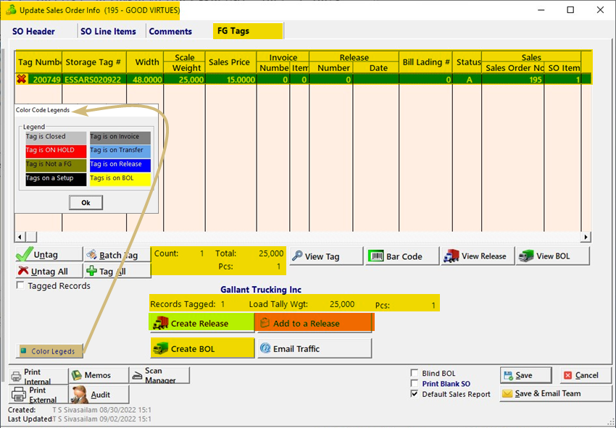Click the Storage Tag # column header
Viewport: 616px width, 428px height.
94,62
